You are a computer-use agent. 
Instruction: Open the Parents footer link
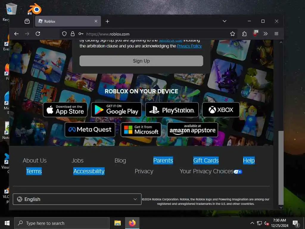[x=163, y=160]
